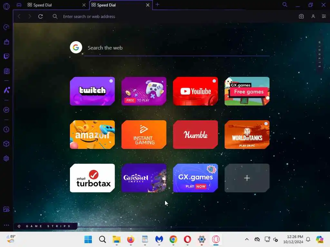Open GX Control speedometer panel
This screenshot has width=330, height=247.
coord(6,27)
